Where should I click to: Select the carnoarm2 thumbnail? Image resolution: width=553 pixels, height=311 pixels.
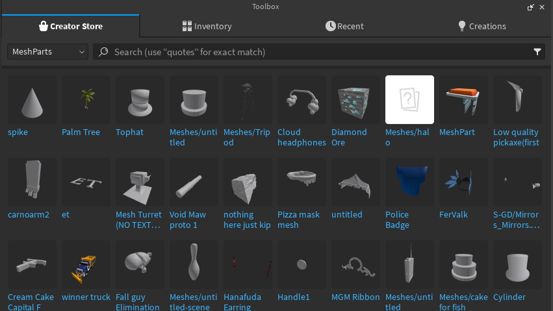pyautogui.click(x=32, y=182)
